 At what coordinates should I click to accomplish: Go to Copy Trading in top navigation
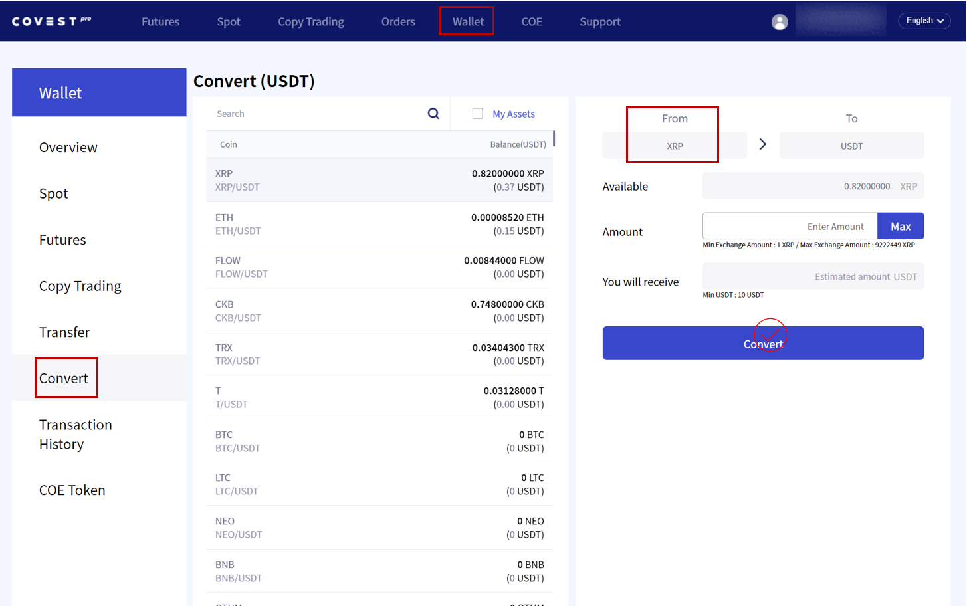pos(310,22)
